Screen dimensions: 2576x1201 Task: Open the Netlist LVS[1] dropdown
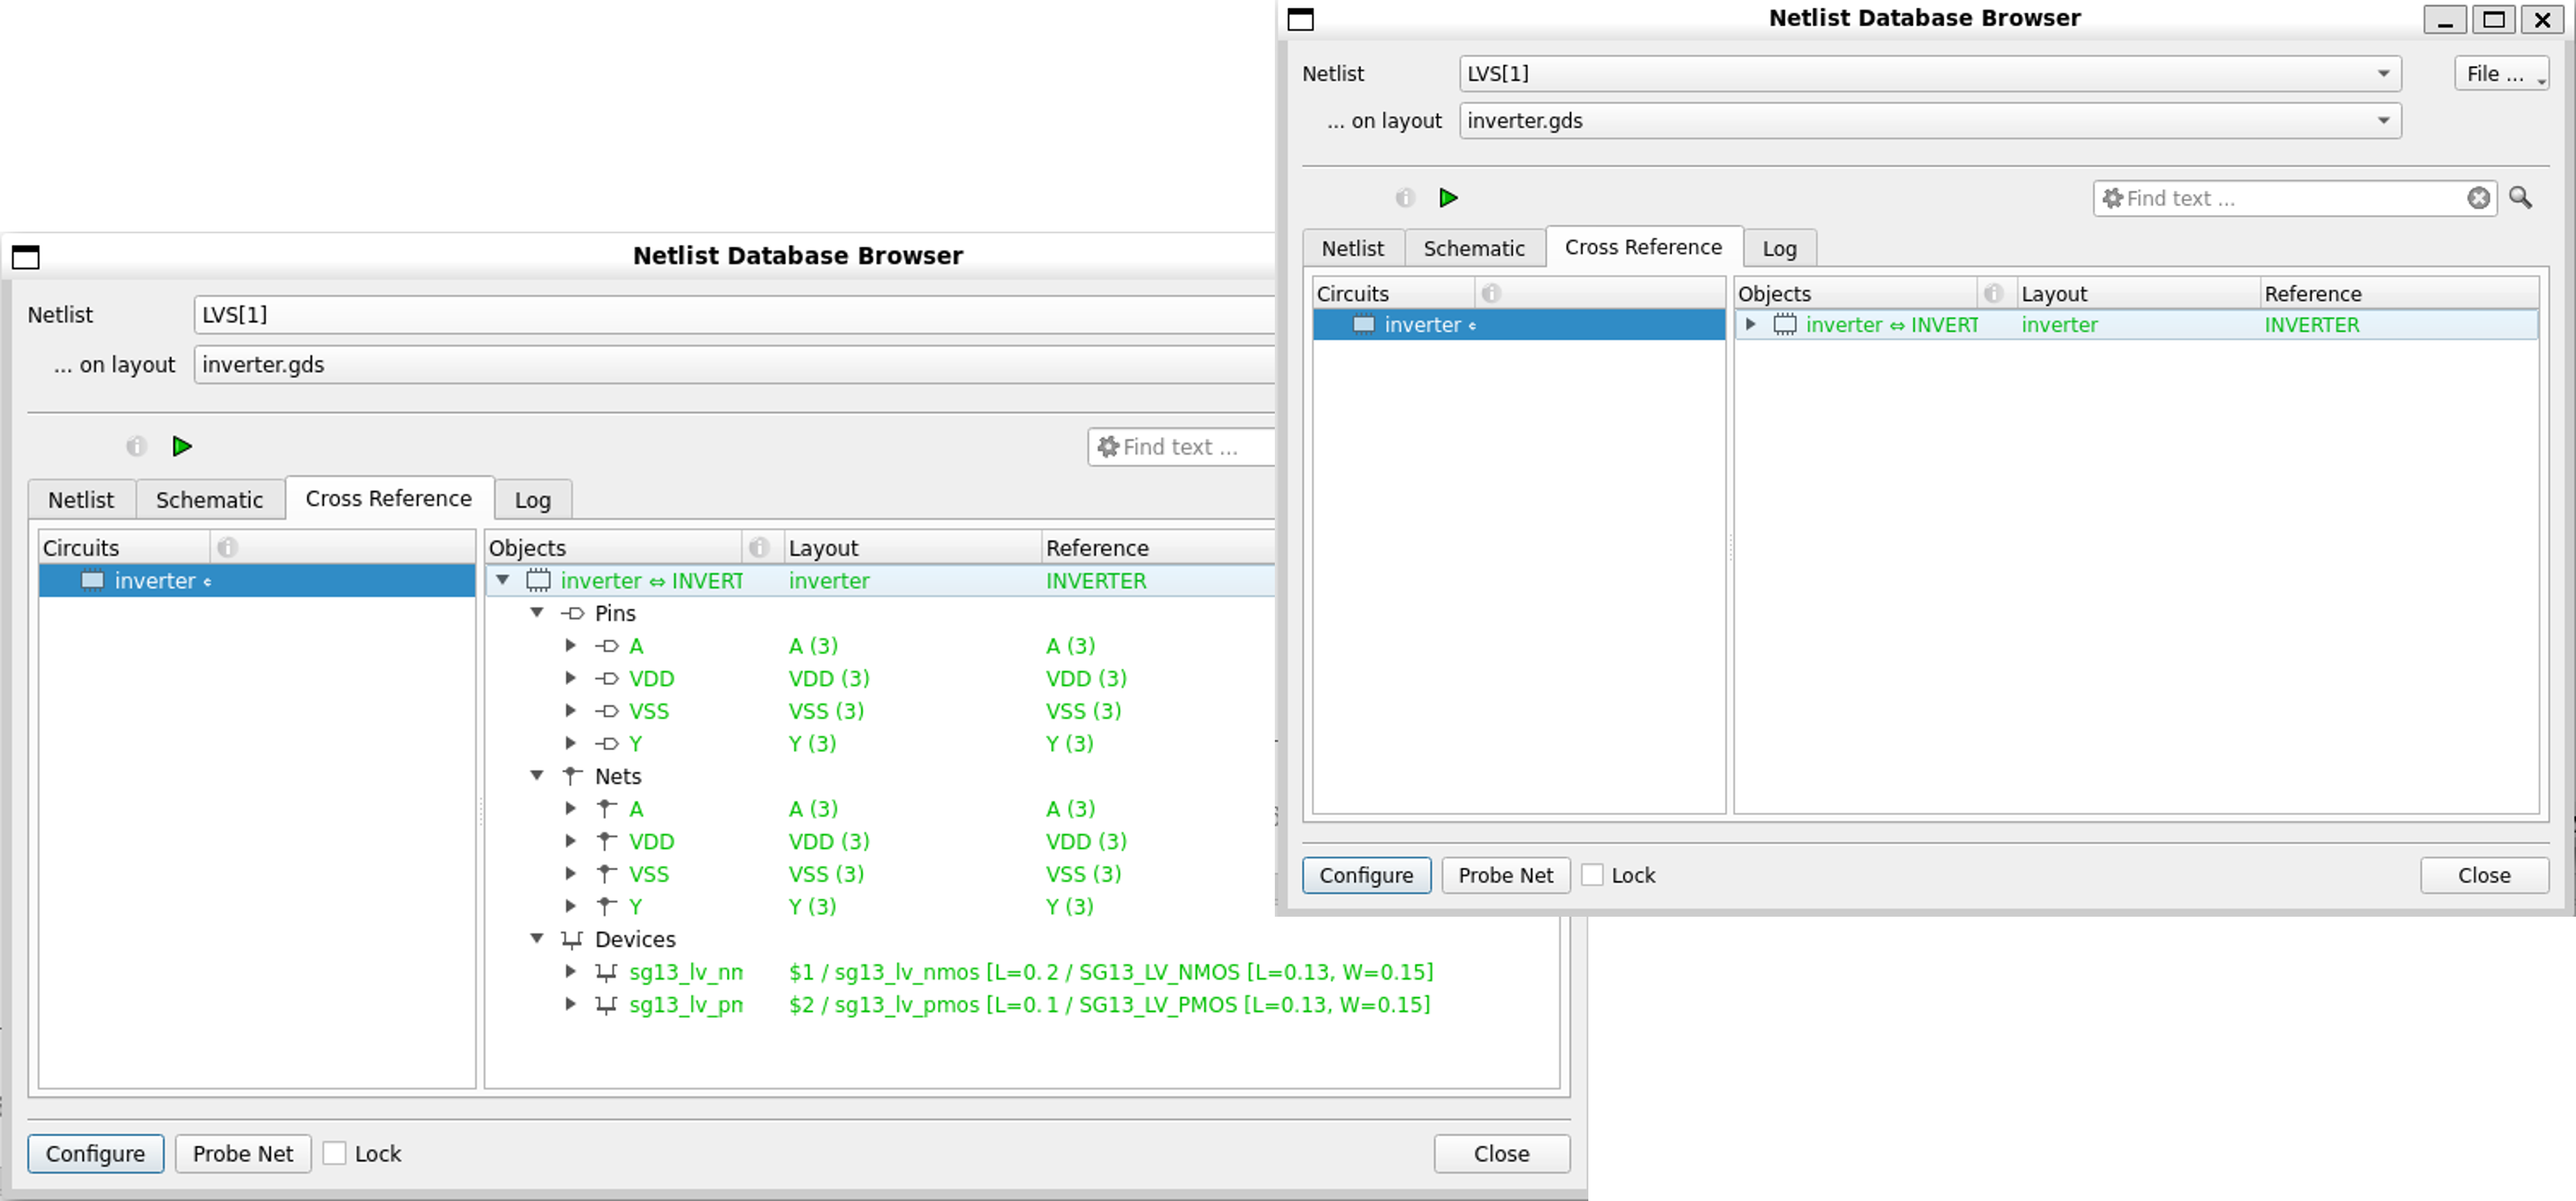coord(2383,74)
